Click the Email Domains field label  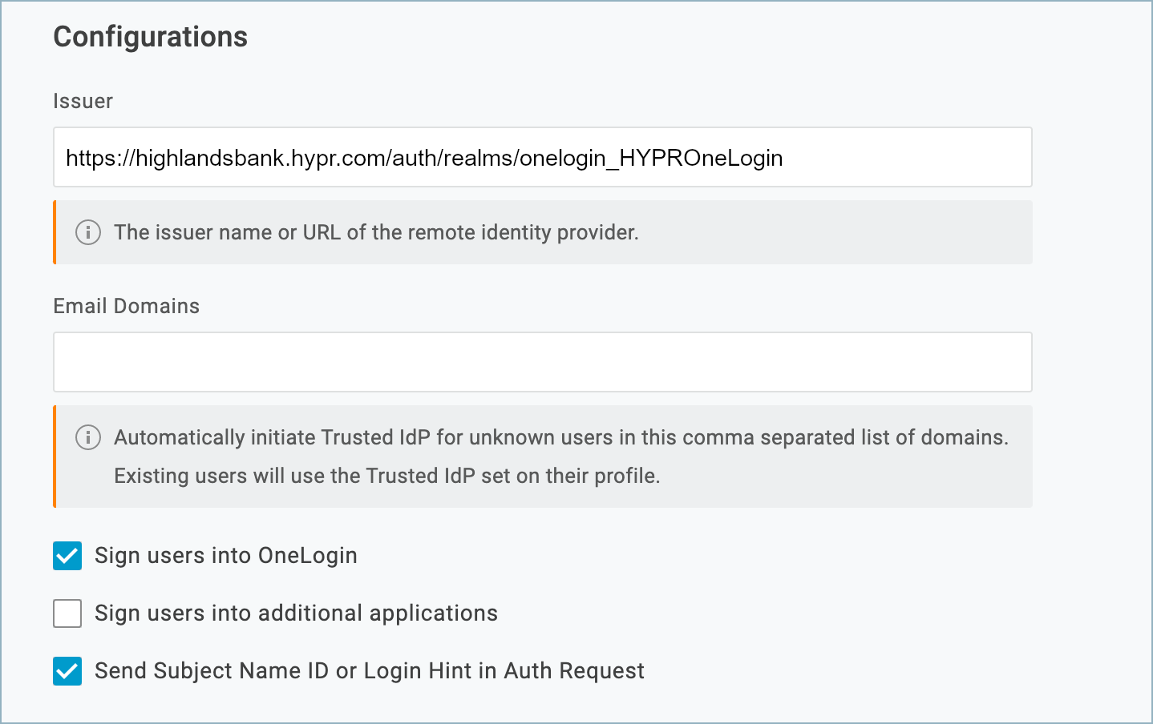tap(126, 306)
